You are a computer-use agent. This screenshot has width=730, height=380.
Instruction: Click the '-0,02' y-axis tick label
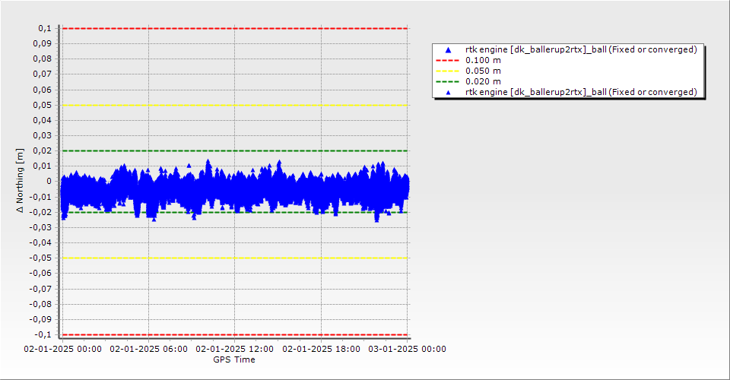40,212
